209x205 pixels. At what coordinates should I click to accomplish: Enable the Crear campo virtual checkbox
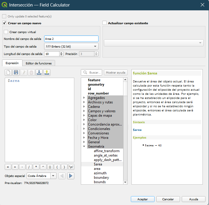(x=6, y=32)
